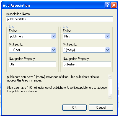Open the publishers Entity dropdown arrow
This screenshot has height=117, width=119.
pos(54,36)
